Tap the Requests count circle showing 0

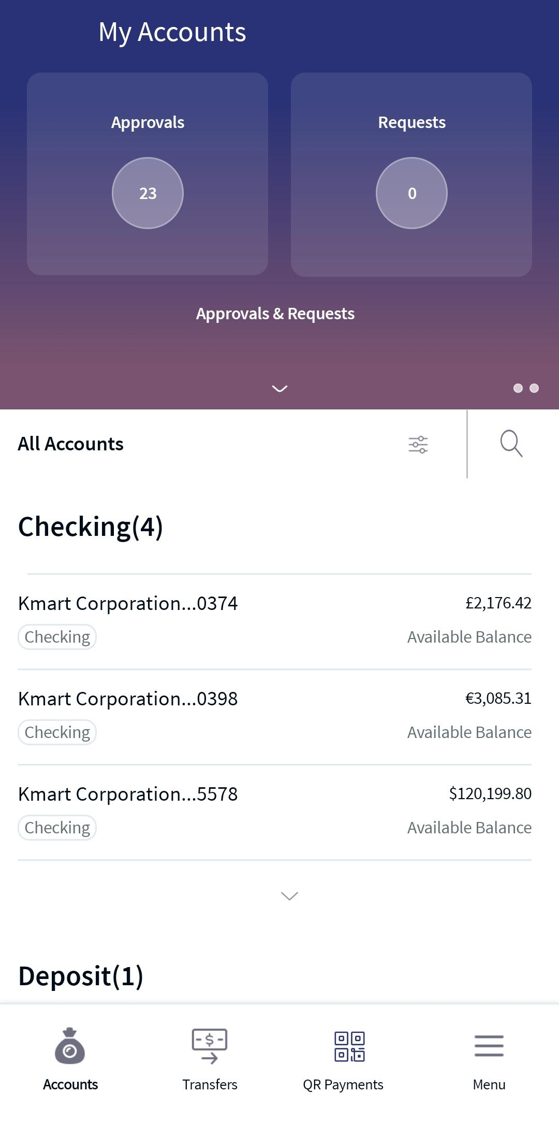pos(411,193)
